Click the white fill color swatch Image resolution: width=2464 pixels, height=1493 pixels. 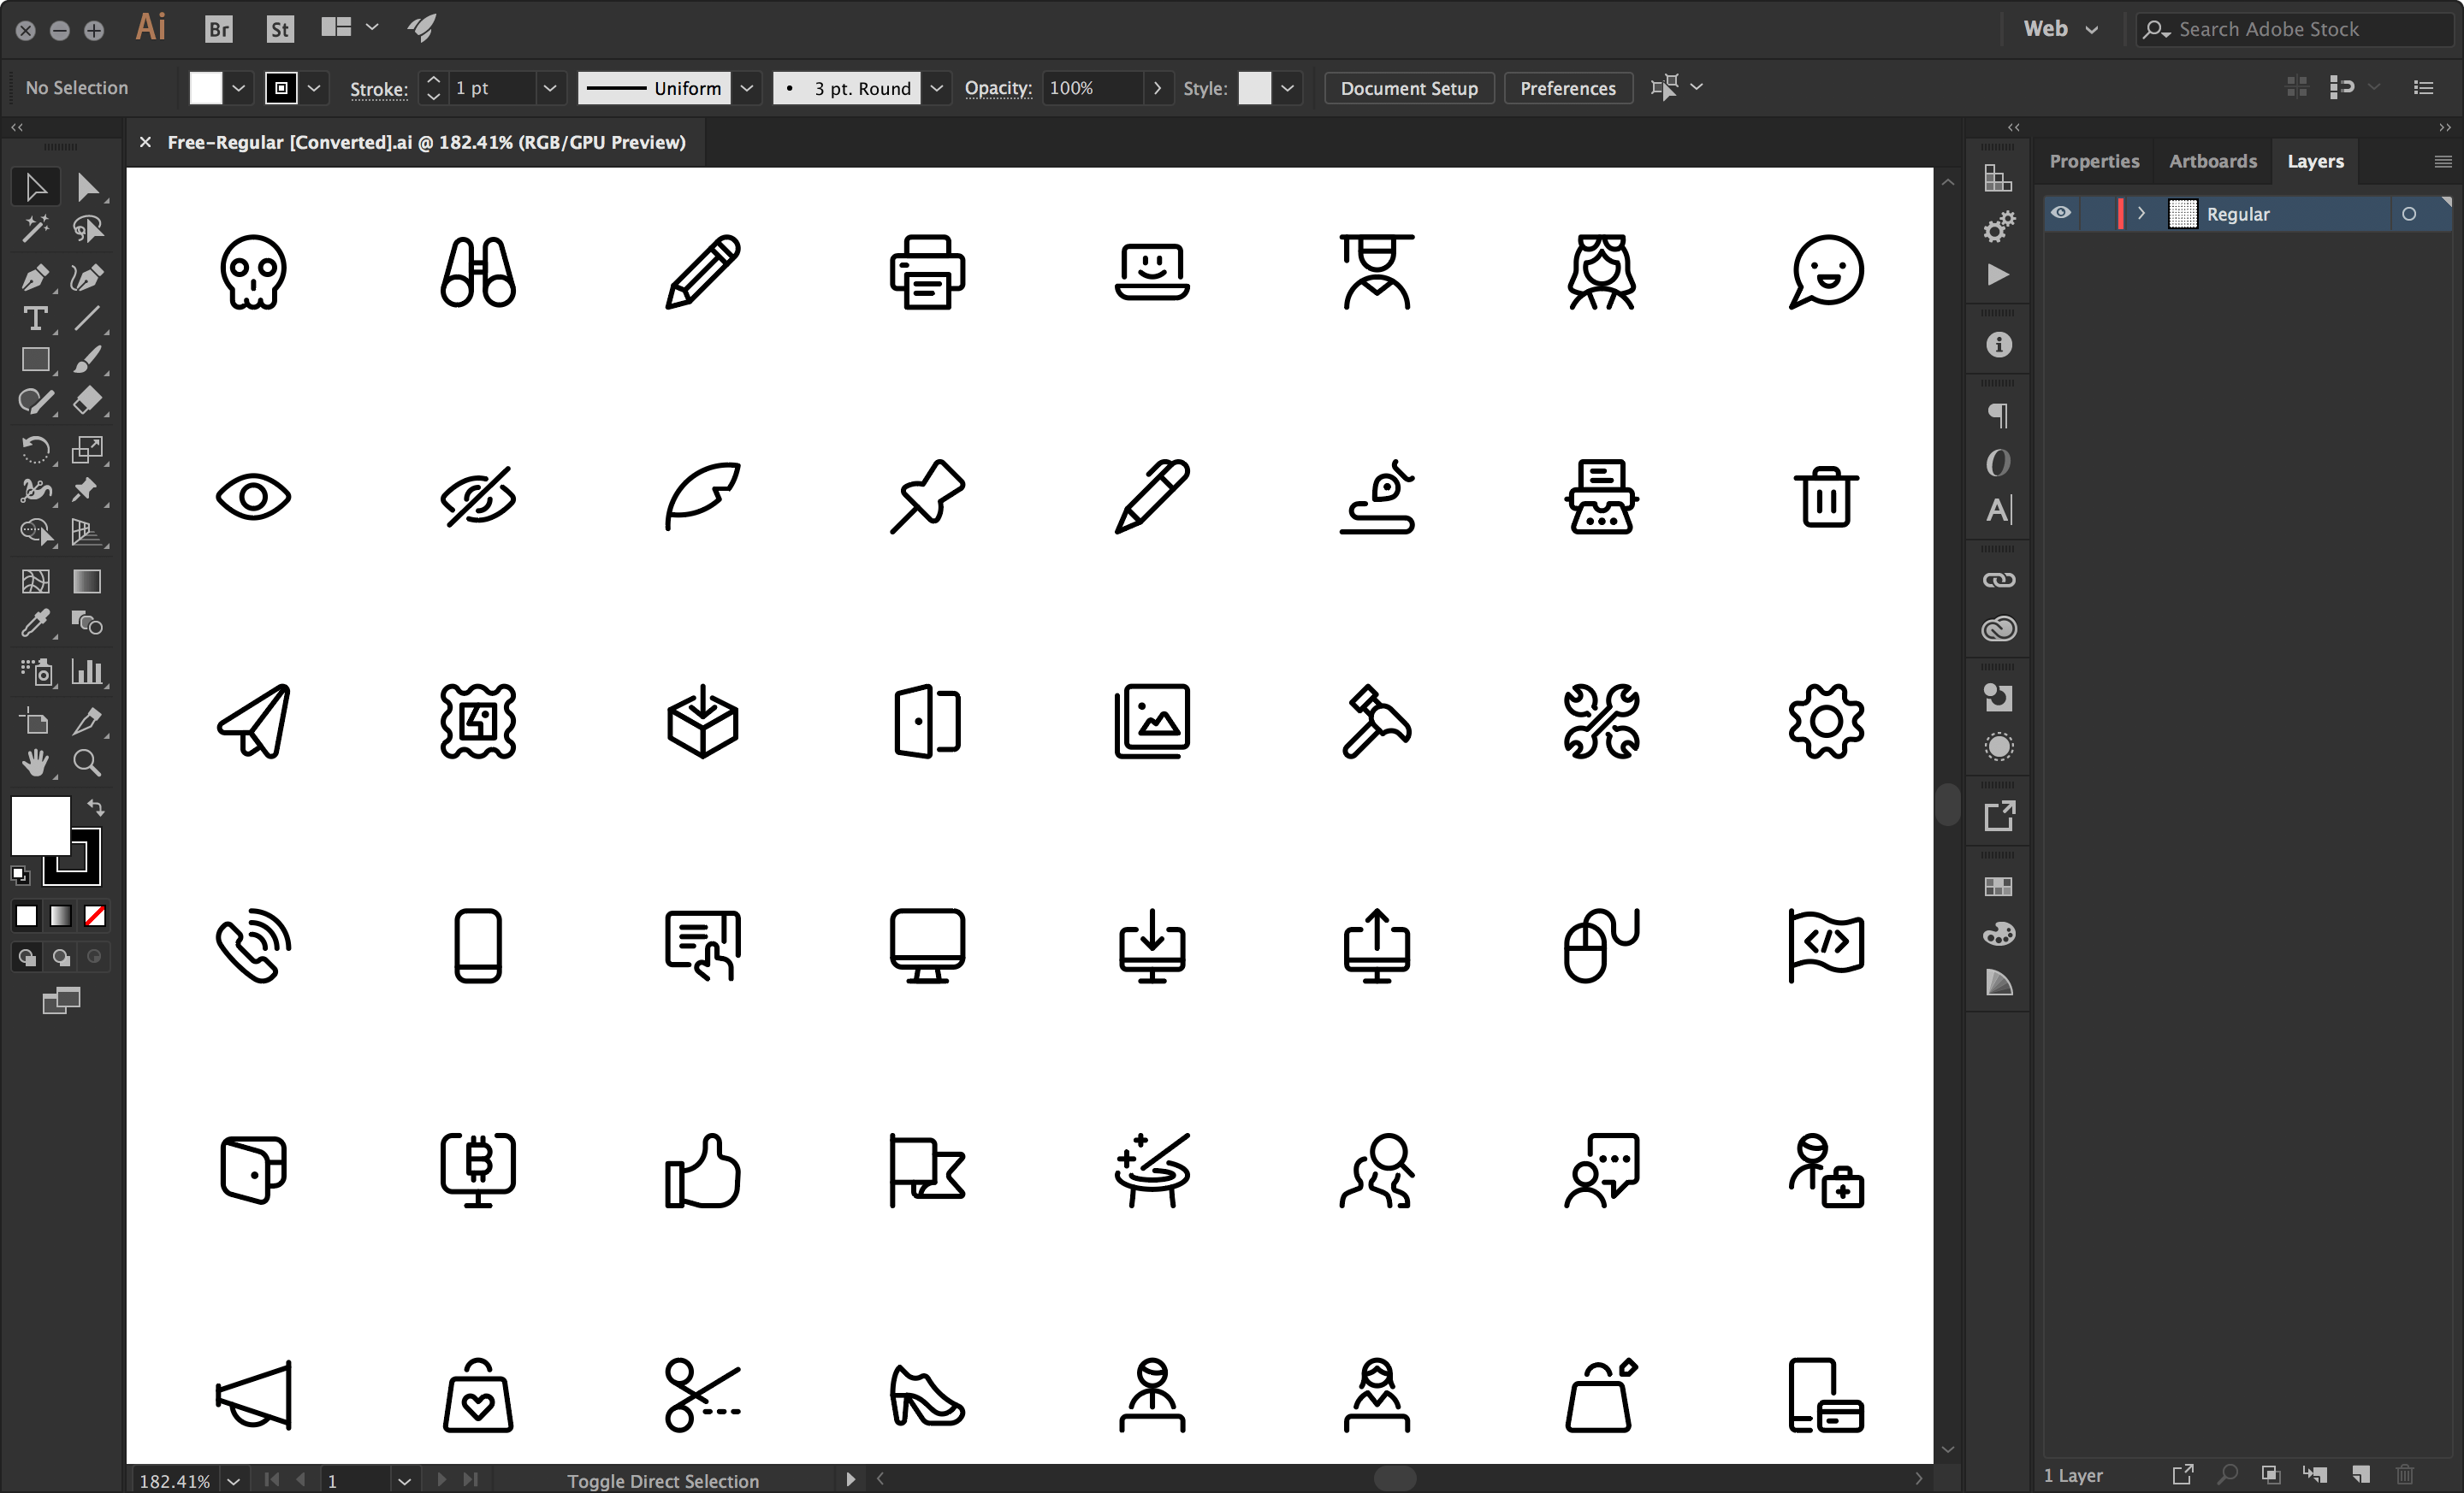40,826
